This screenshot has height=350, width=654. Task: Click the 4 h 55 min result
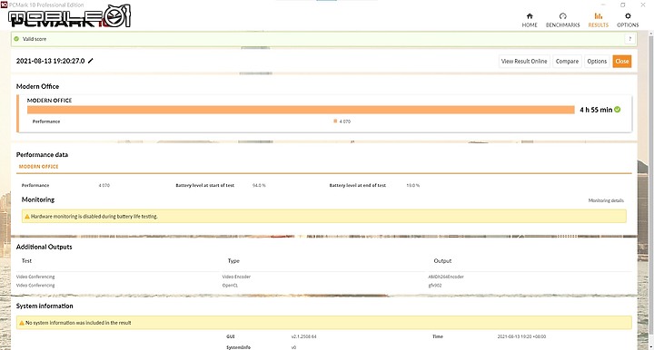(x=596, y=110)
